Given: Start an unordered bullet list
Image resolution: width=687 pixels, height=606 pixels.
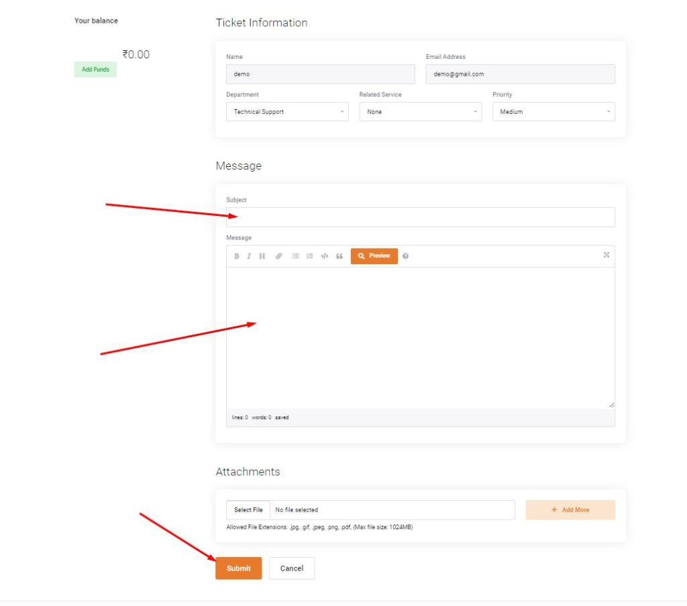Looking at the screenshot, I should coord(295,256).
